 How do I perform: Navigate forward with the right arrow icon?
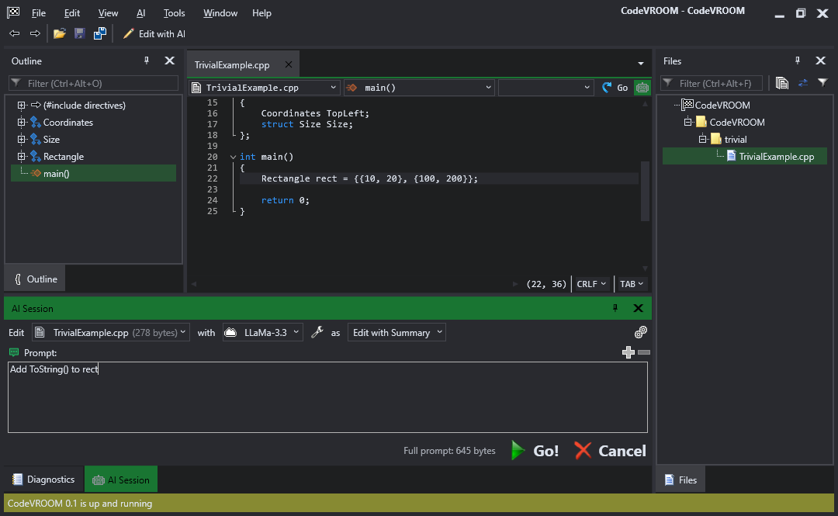point(35,33)
